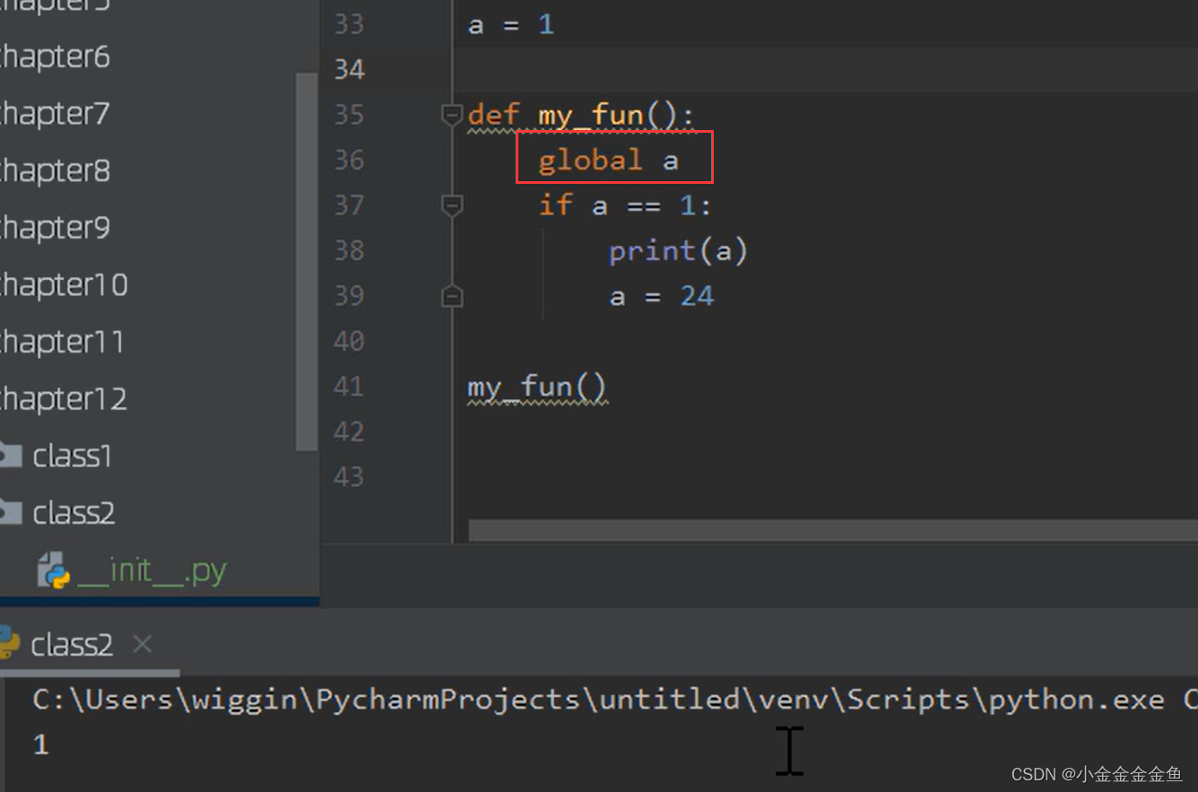
Task: Select chapter9 in the project tree
Action: click(54, 228)
